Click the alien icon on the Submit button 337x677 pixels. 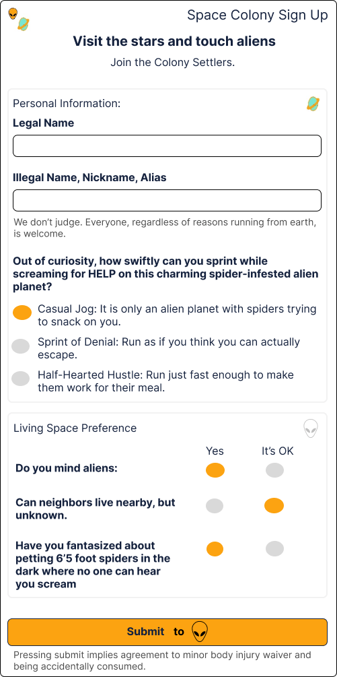[200, 632]
